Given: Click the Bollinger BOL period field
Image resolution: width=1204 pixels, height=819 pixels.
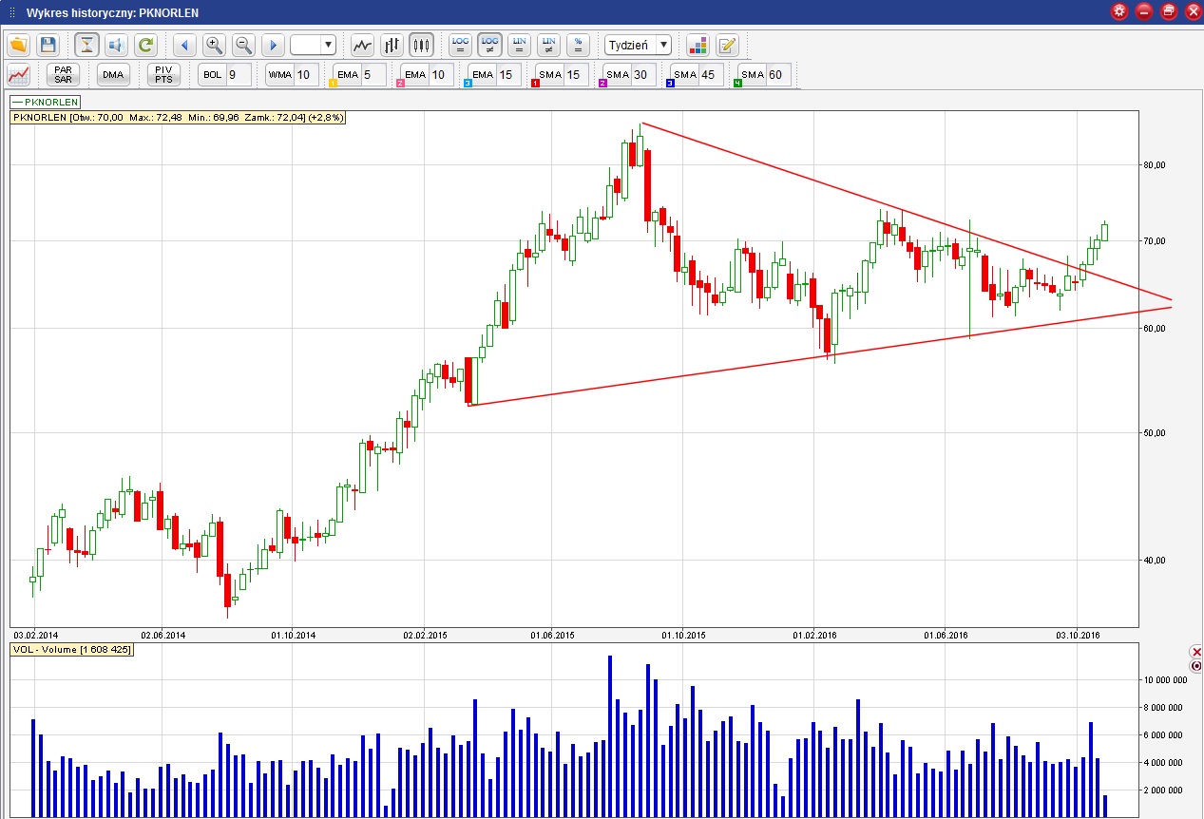Looking at the screenshot, I should (238, 74).
